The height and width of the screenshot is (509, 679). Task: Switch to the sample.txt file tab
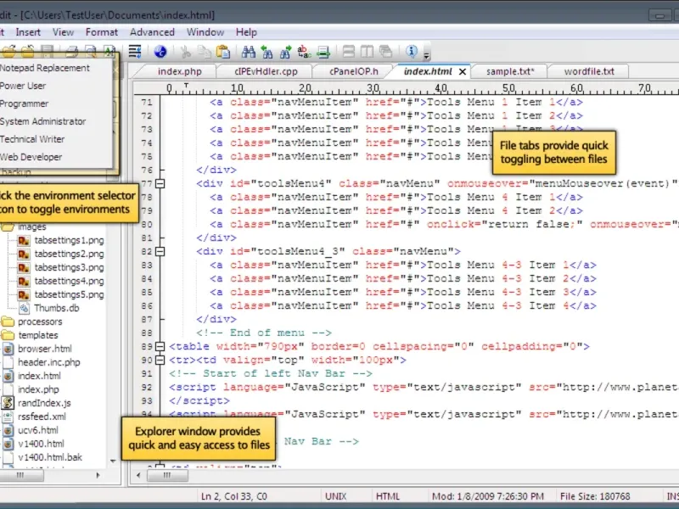point(509,71)
